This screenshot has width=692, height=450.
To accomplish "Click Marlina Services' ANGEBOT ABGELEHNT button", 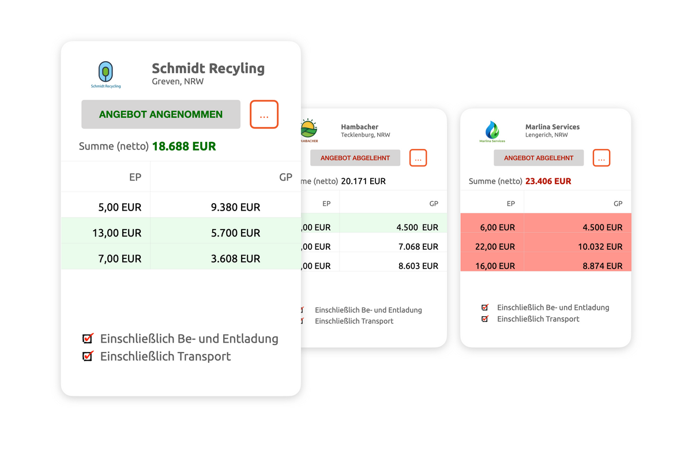I will point(539,158).
